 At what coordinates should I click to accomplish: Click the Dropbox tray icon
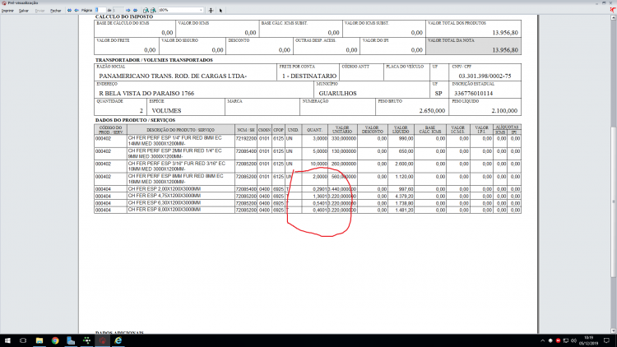550,340
